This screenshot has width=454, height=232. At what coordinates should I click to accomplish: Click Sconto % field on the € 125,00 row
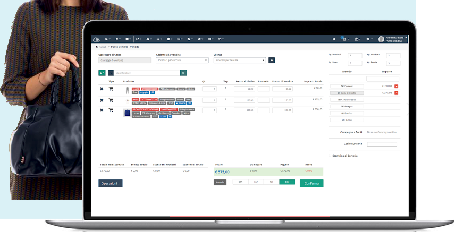pyautogui.click(x=264, y=100)
